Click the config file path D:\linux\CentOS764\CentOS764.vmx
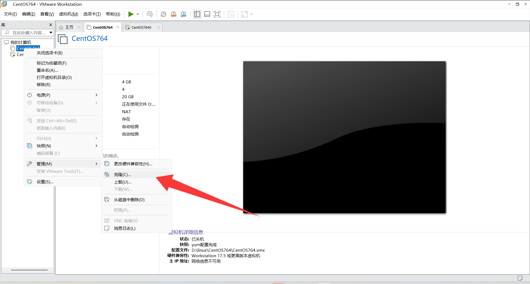530x284 pixels. coord(228,250)
